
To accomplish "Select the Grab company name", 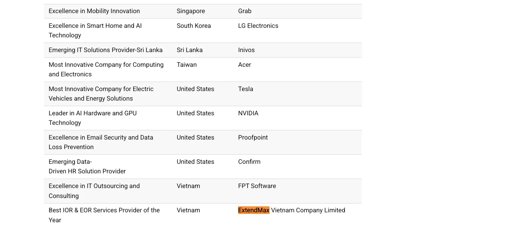I will tap(245, 11).
